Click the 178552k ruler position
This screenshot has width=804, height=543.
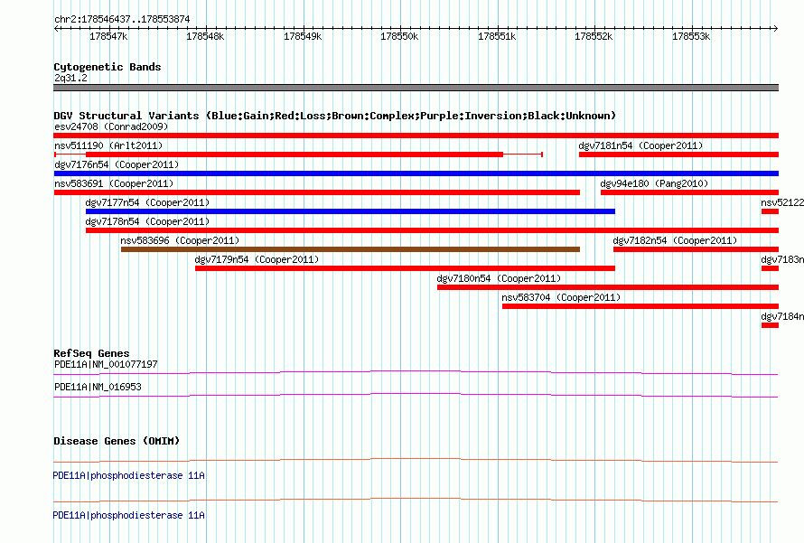coord(594,36)
